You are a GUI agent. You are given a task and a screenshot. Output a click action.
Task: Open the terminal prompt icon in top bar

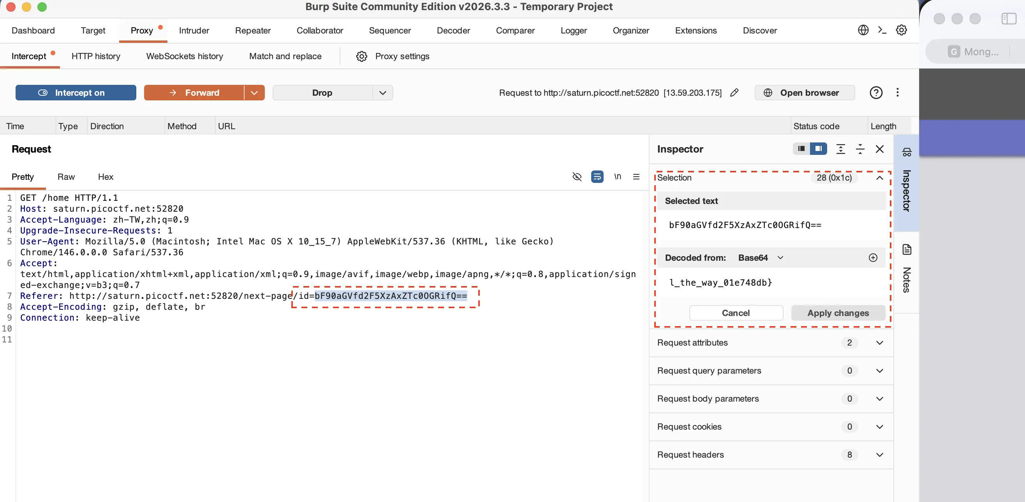point(882,30)
